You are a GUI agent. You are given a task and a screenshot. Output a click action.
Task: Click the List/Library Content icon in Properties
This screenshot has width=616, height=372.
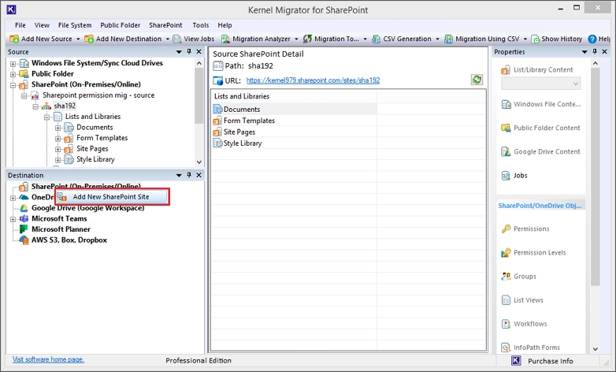(506, 70)
